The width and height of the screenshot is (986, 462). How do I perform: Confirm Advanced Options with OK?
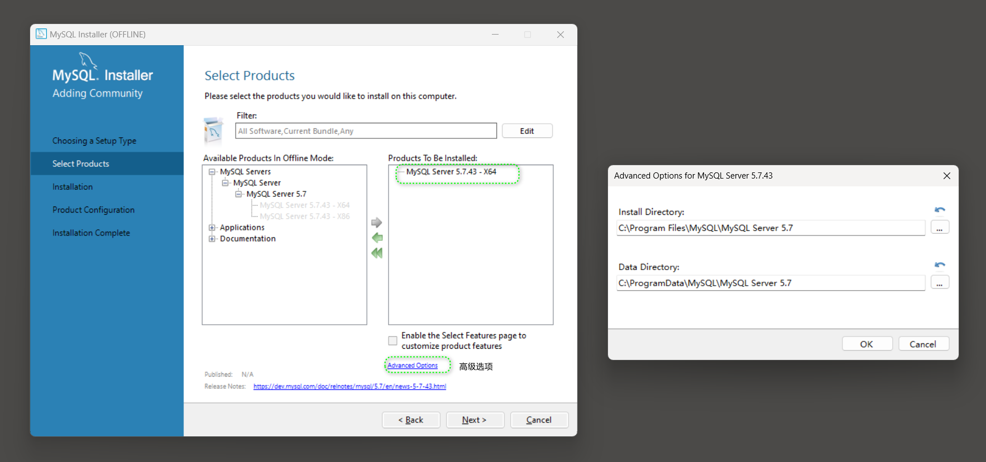(x=867, y=344)
